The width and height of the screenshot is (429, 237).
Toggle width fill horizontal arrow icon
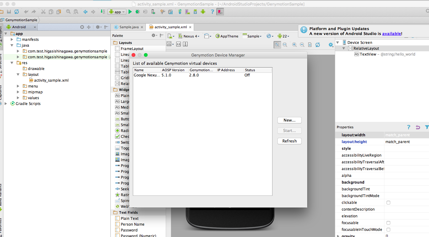click(x=178, y=44)
